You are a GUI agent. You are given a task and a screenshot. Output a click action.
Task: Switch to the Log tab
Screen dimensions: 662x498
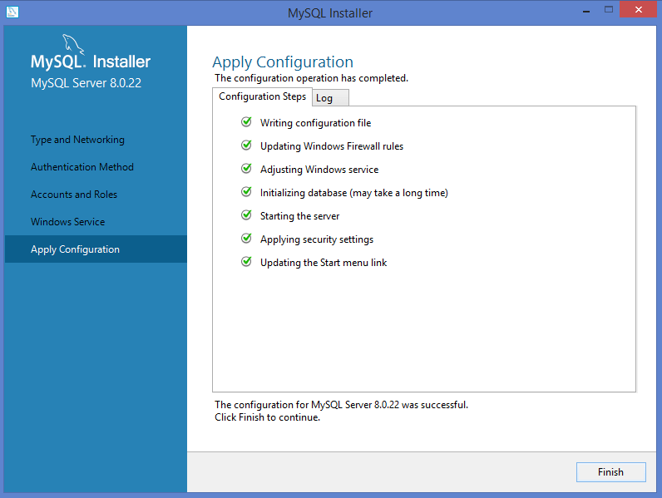pos(330,98)
